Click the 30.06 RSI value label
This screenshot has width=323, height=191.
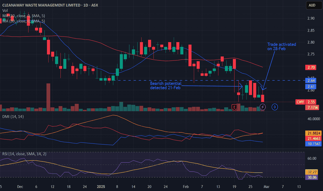(x=312, y=177)
